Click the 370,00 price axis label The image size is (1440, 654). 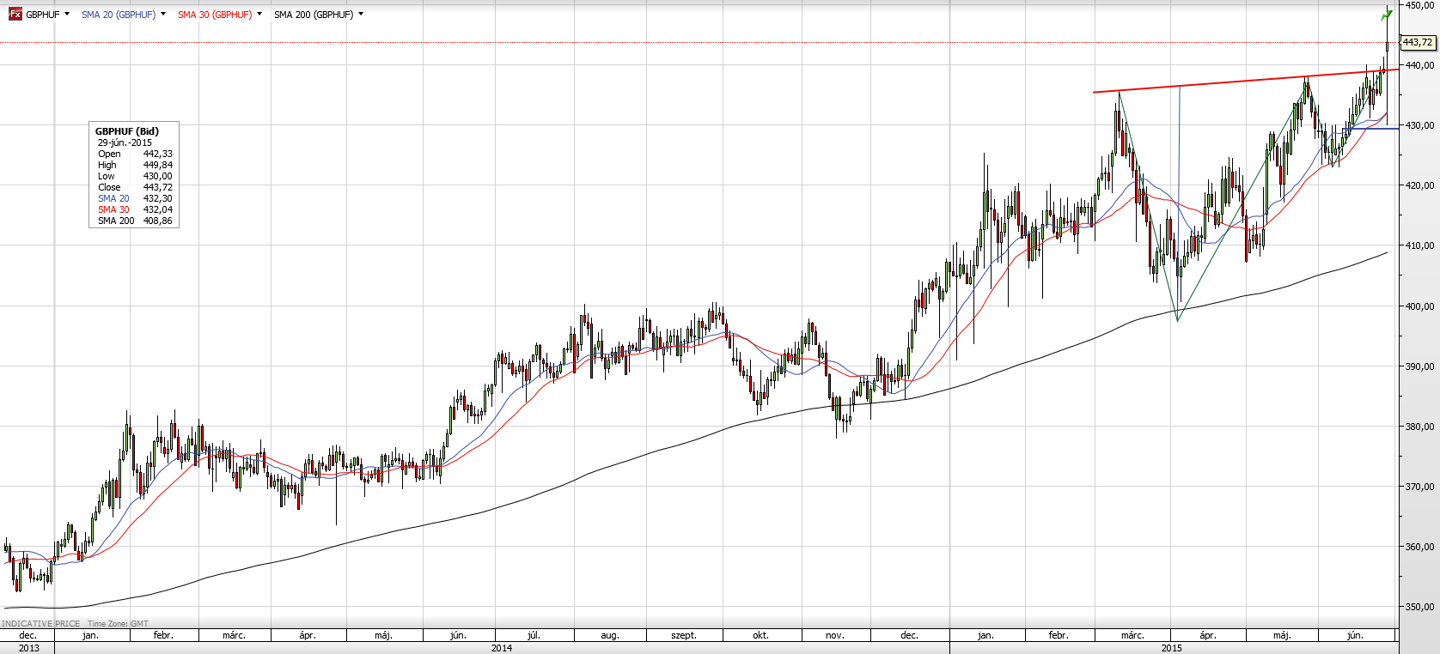(1419, 487)
